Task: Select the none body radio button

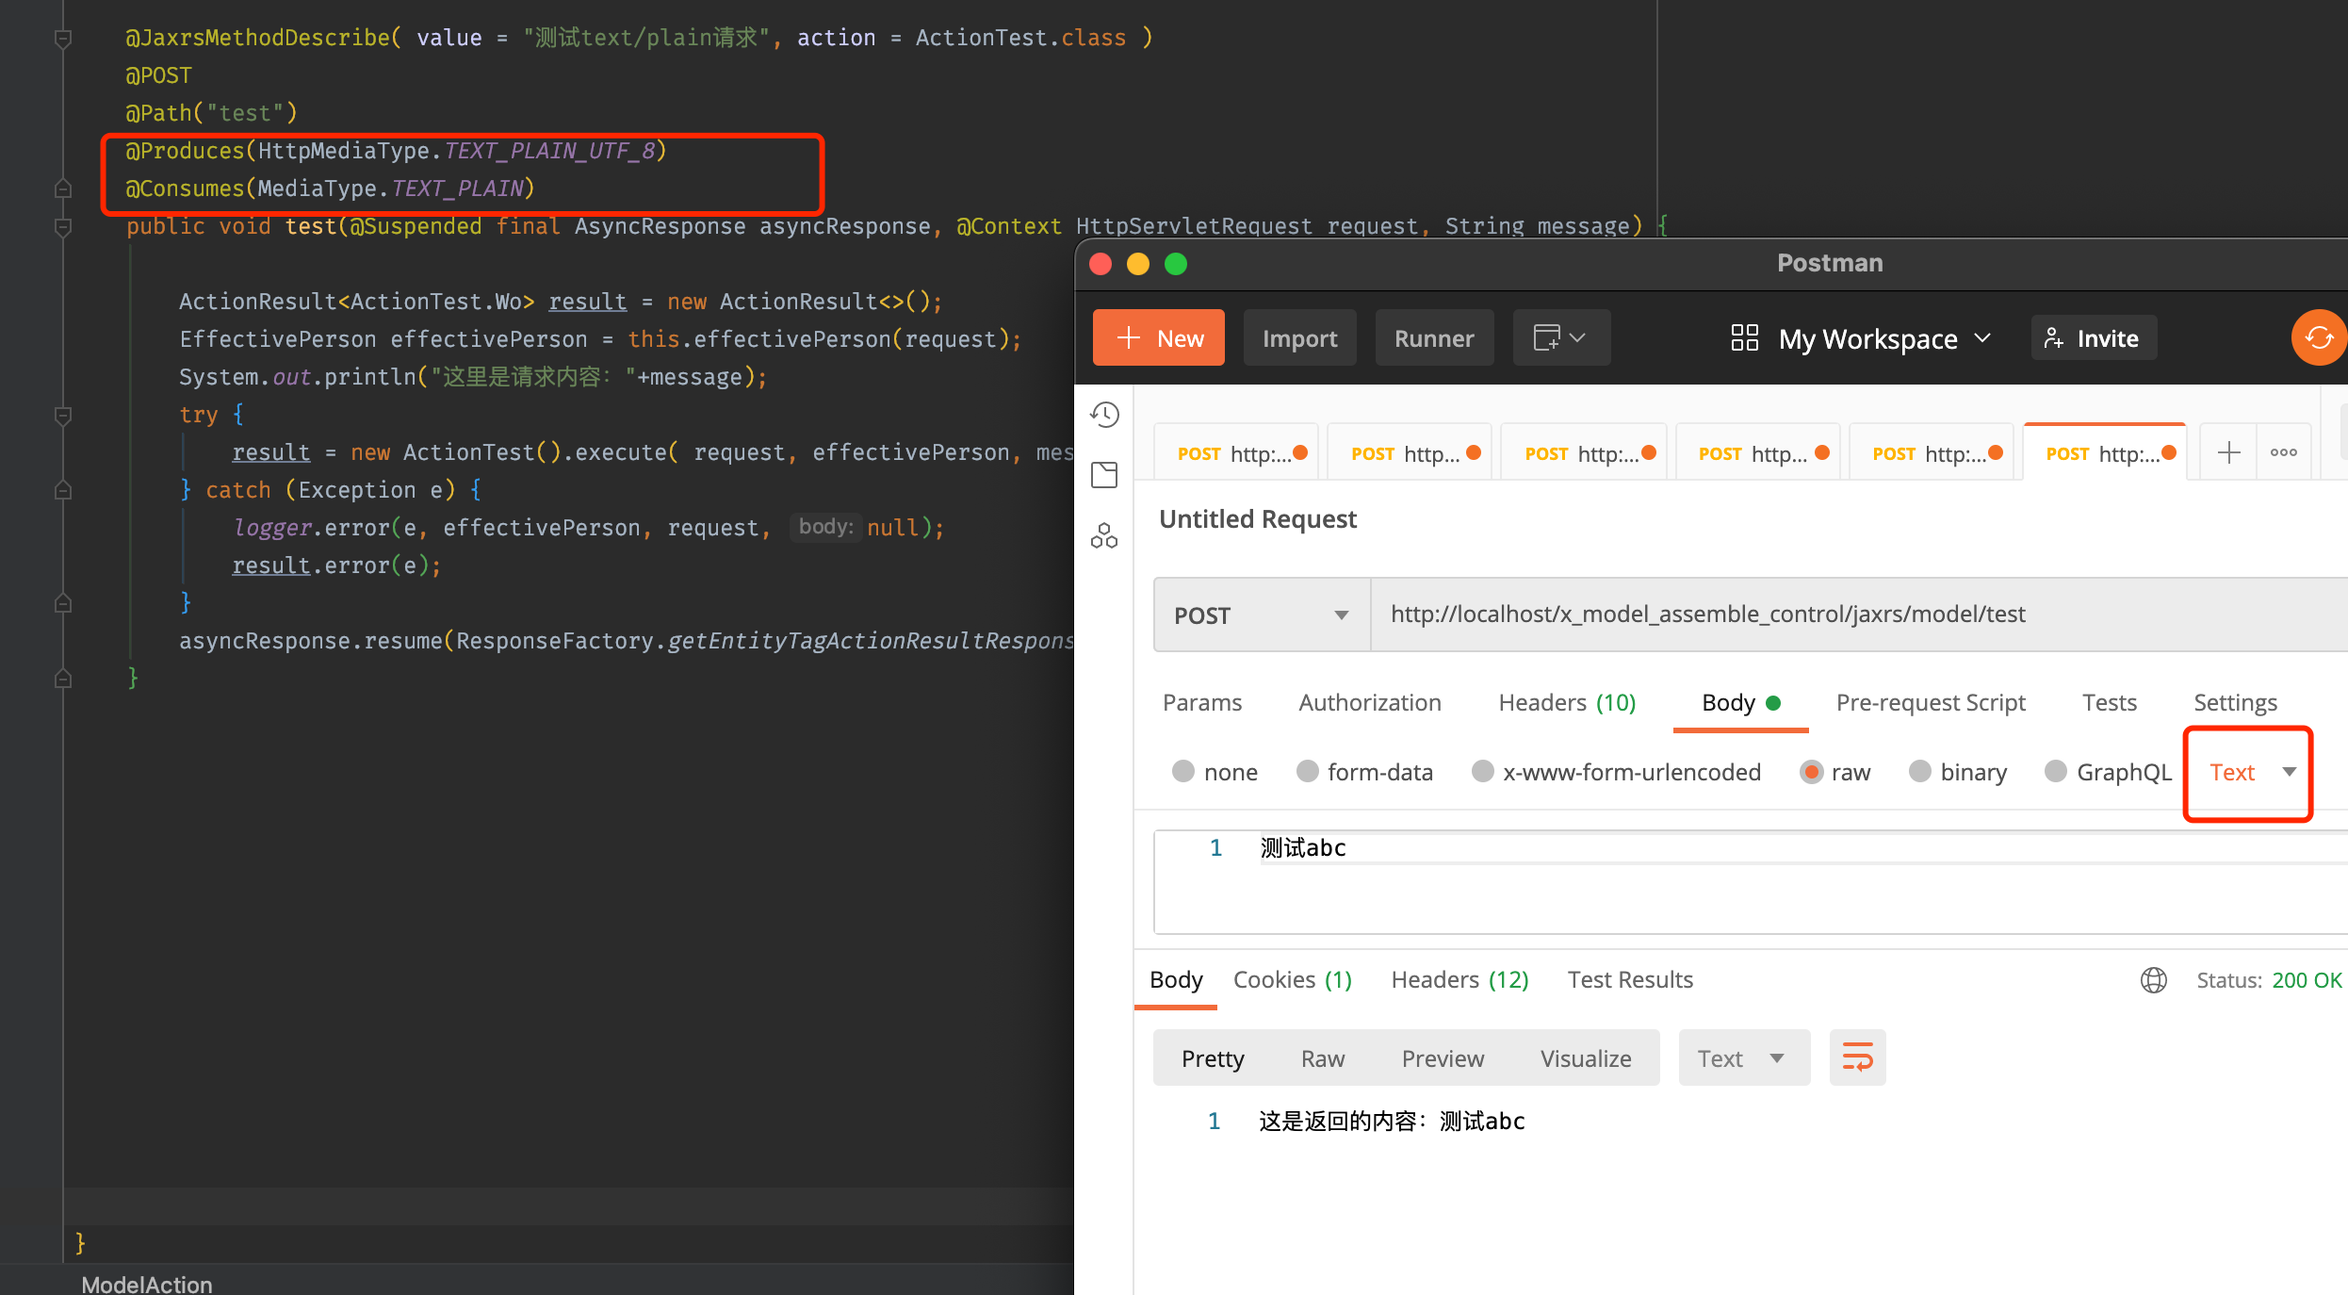Action: tap(1183, 772)
